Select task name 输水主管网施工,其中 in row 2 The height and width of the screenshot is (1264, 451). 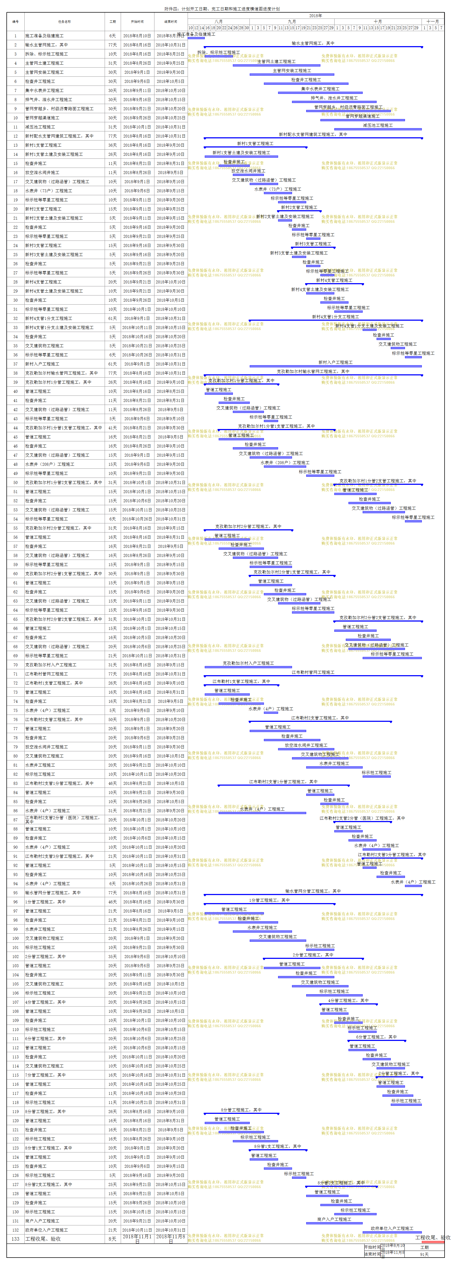(x=47, y=45)
